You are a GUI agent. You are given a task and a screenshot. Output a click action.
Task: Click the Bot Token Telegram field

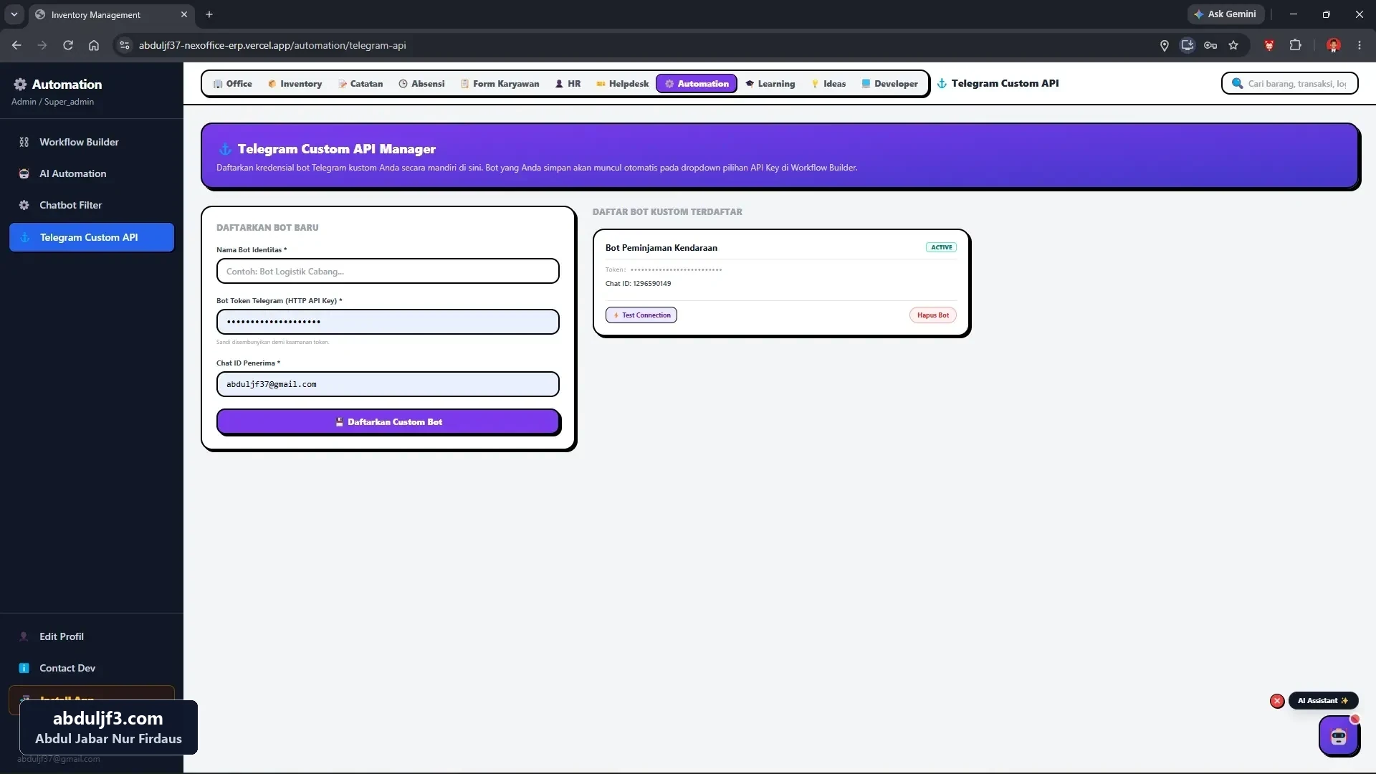pos(388,322)
